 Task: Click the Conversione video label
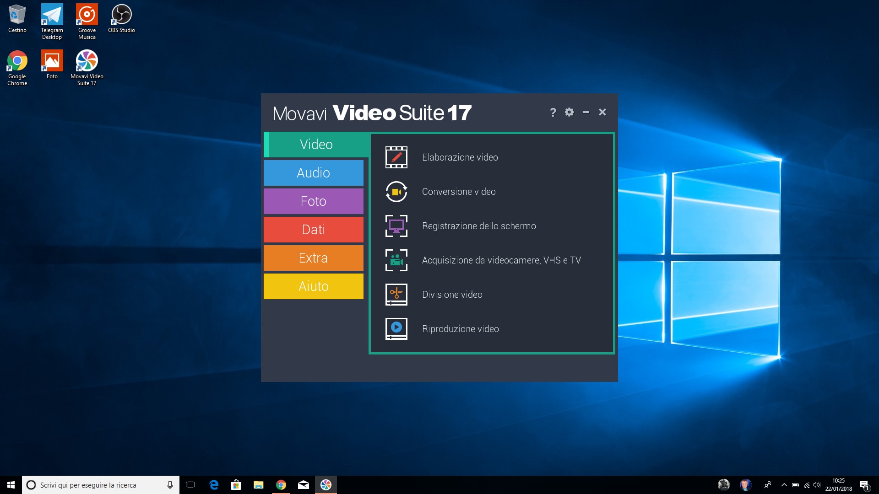point(459,192)
